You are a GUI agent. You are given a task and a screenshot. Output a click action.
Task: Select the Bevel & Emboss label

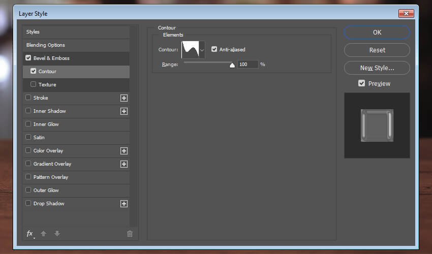(x=51, y=58)
